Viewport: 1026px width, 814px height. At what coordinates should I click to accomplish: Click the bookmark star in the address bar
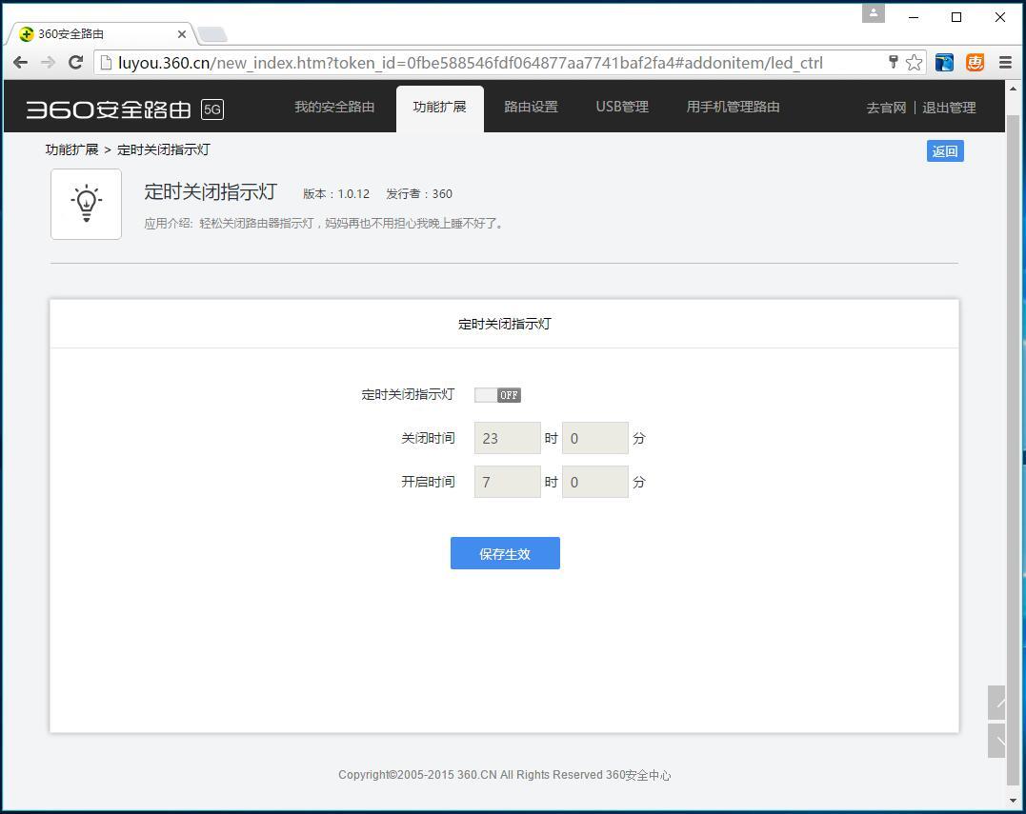914,62
